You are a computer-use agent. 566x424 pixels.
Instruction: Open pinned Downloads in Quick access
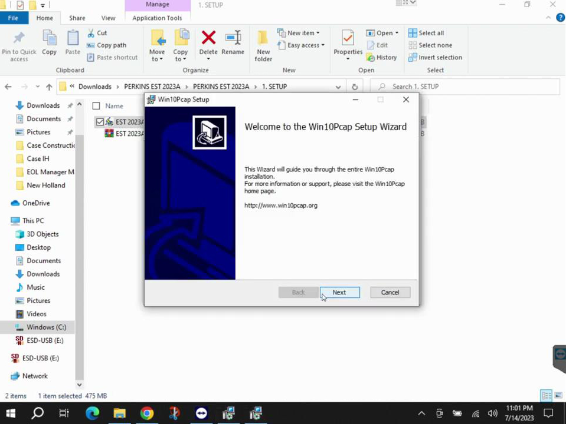[x=43, y=105]
